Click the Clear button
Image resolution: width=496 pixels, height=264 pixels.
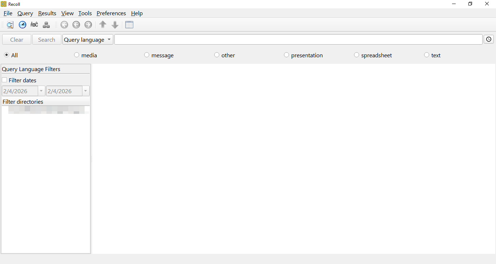[x=17, y=40]
